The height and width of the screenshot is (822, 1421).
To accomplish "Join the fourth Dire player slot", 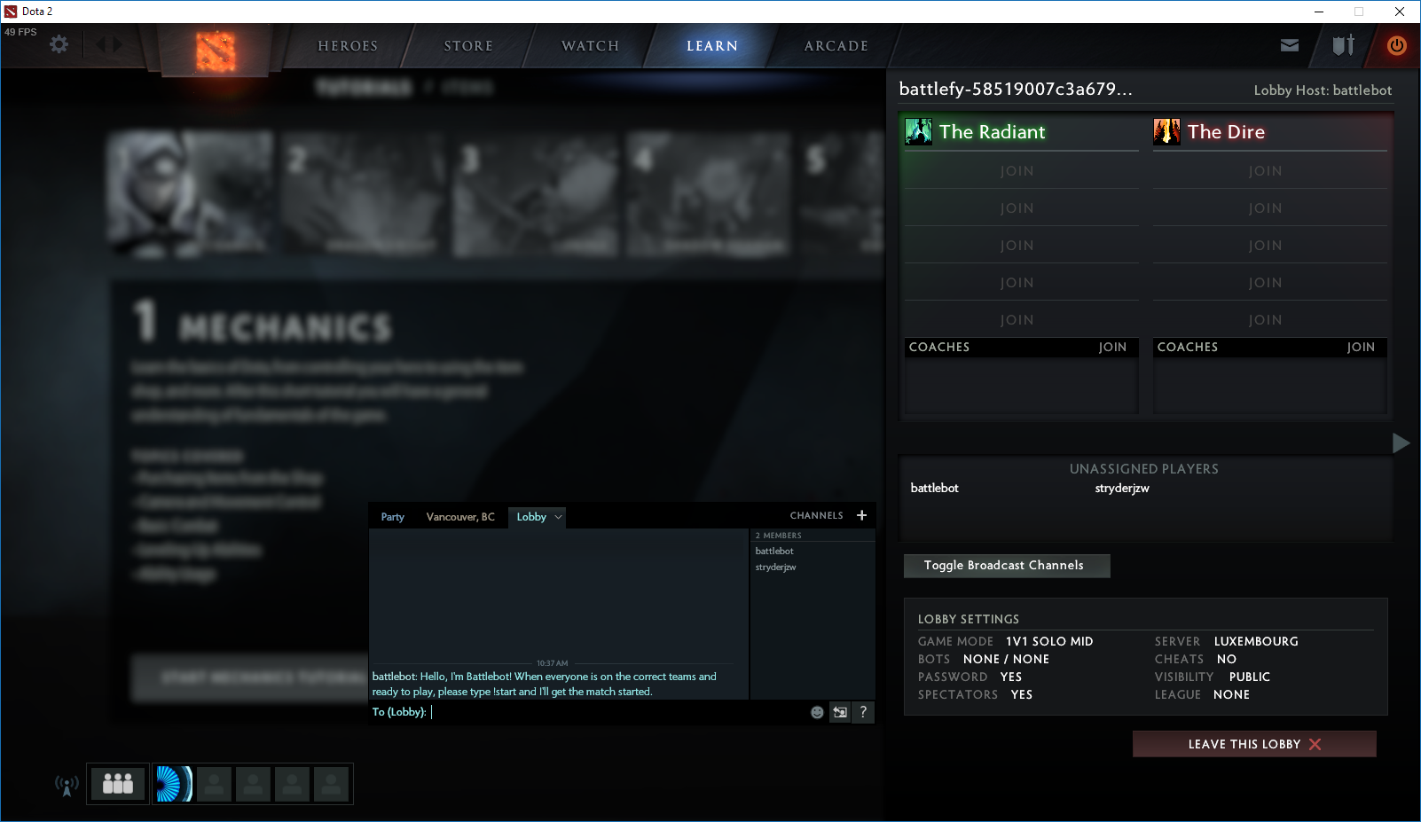I will (1269, 283).
